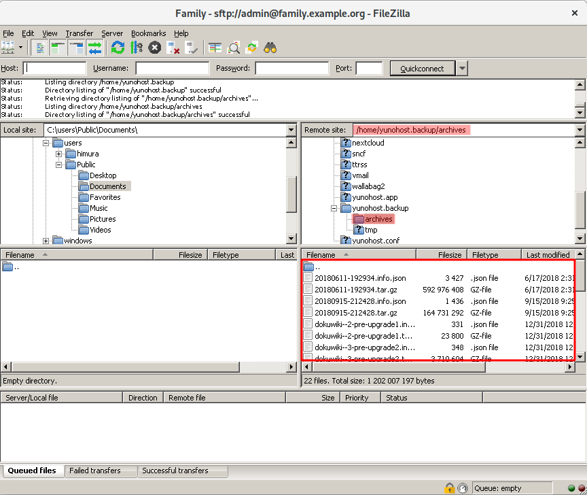Screen dimensions: 587x495
Task: Disconnect from the server
Action: click(171, 48)
